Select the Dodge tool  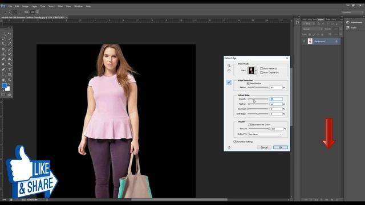point(10,64)
